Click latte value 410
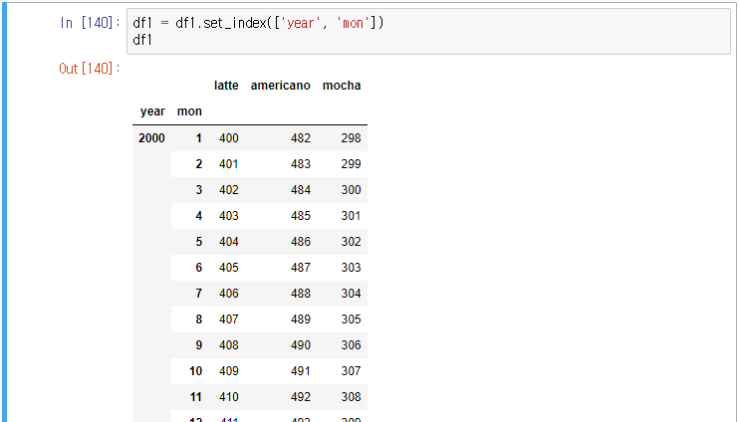Image resolution: width=739 pixels, height=422 pixels. click(229, 397)
